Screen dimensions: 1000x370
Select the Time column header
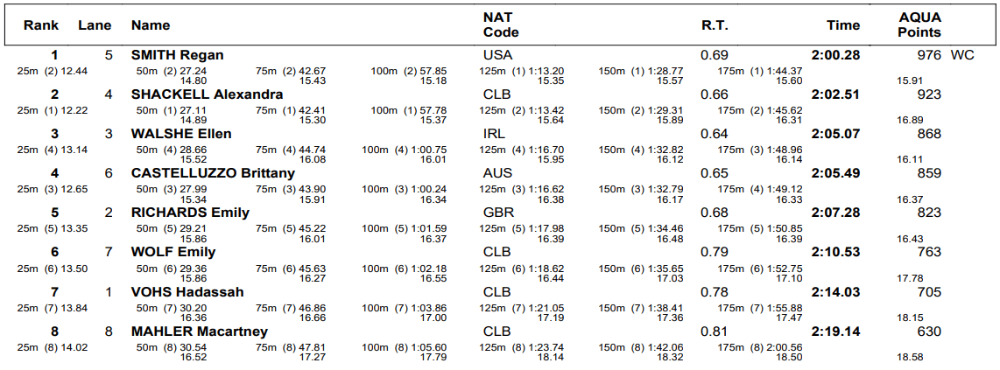[843, 25]
